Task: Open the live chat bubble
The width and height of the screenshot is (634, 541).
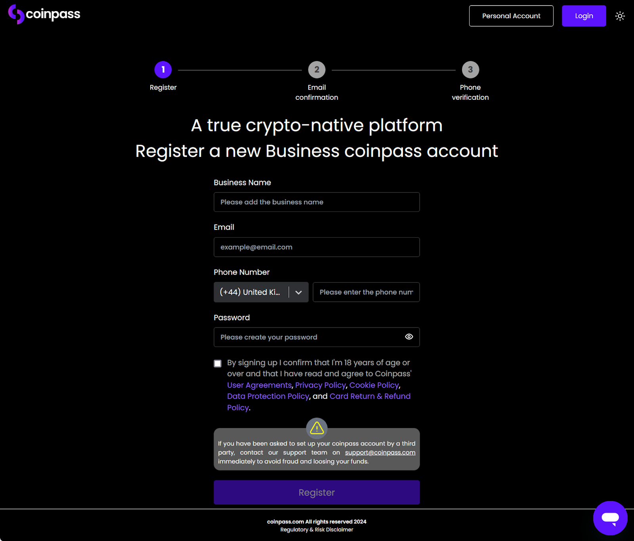Action: tap(610, 518)
